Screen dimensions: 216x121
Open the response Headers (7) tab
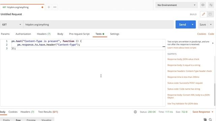tap(27, 112)
